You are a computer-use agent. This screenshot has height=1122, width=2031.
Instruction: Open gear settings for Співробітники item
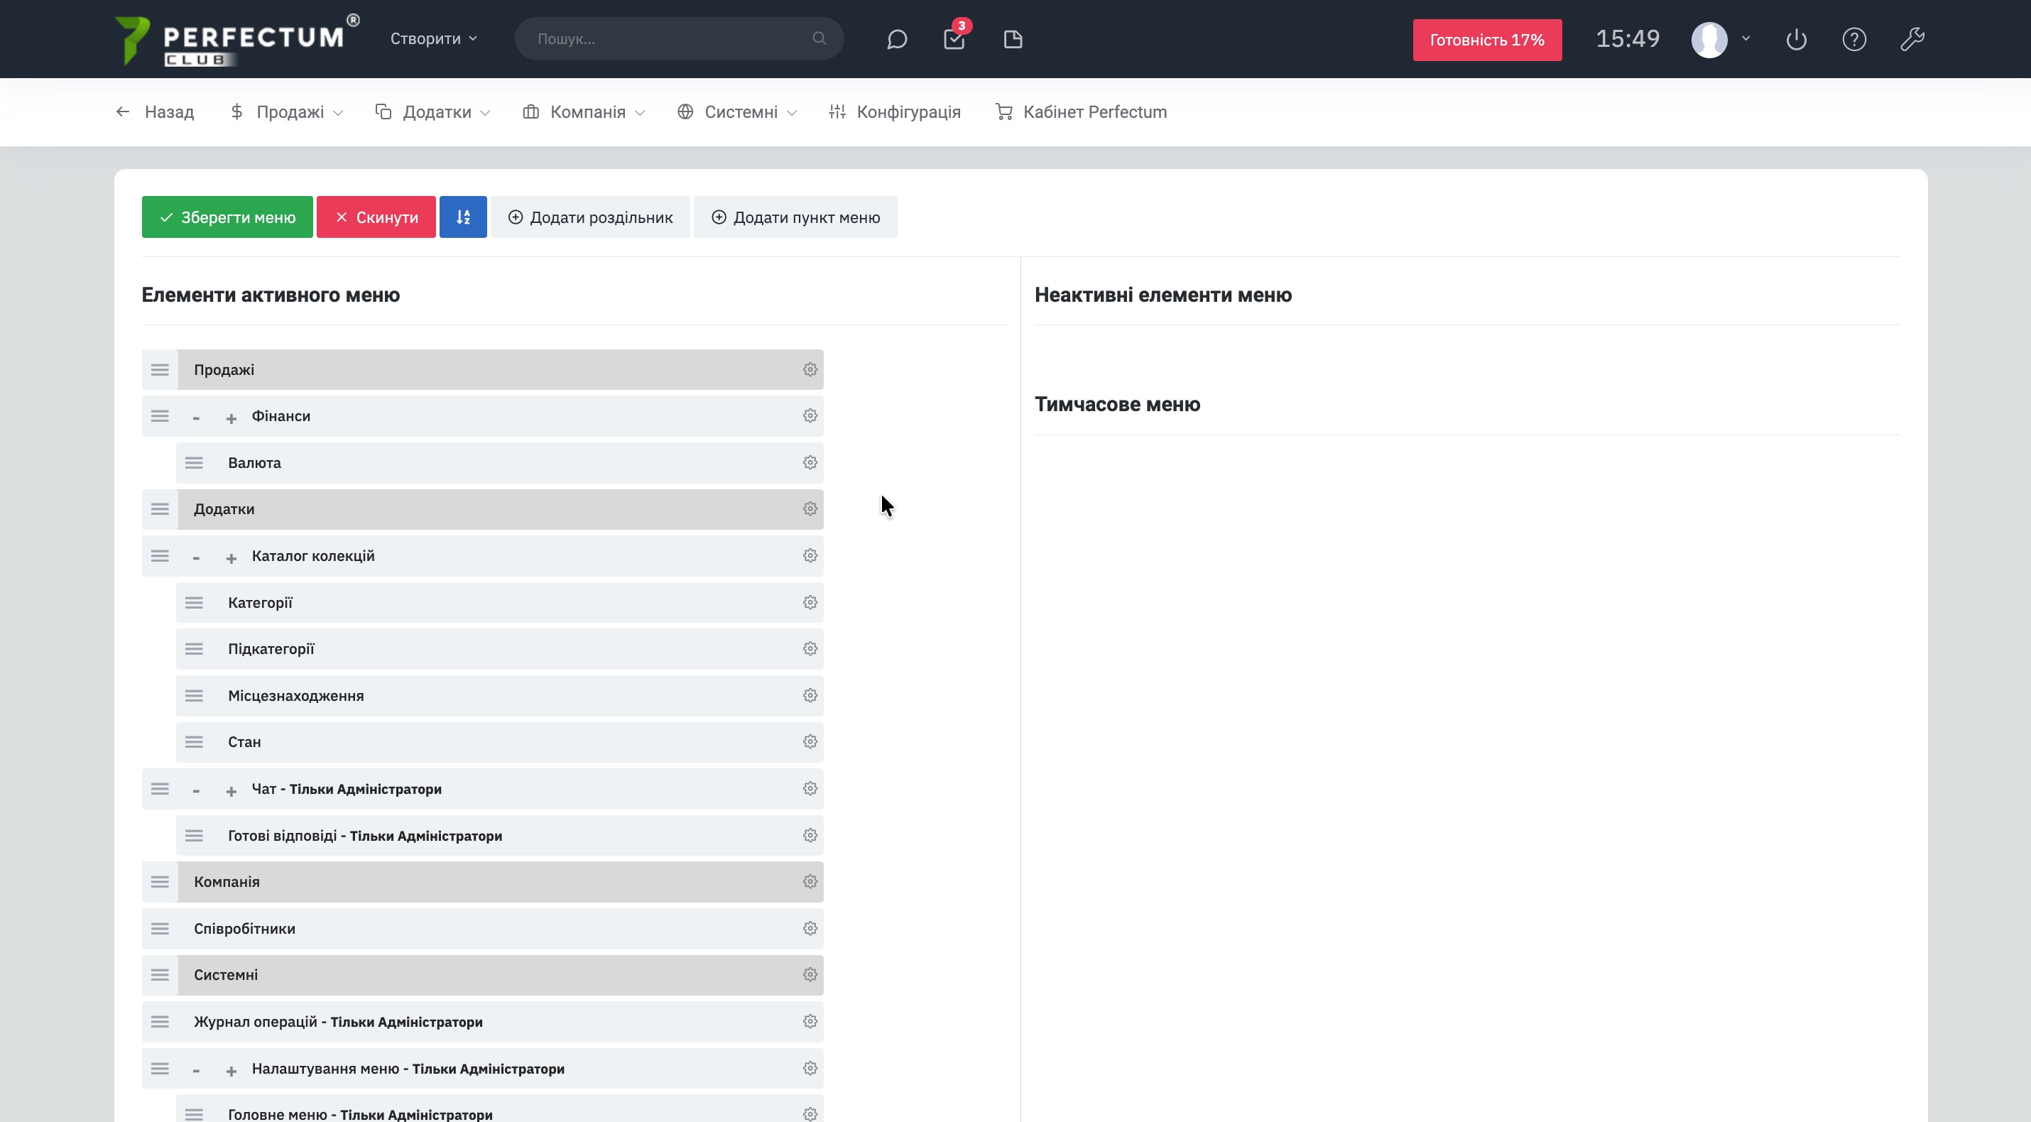click(x=810, y=929)
